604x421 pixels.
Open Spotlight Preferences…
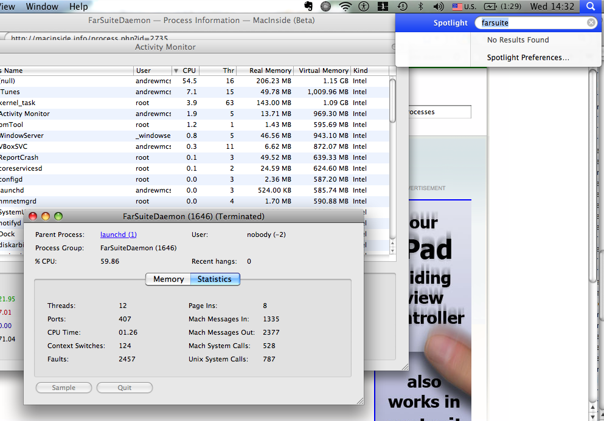[528, 57]
